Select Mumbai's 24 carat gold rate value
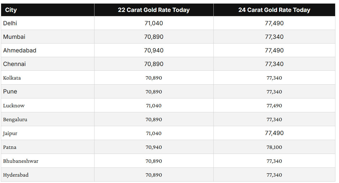The height and width of the screenshot is (183, 339). point(274,37)
